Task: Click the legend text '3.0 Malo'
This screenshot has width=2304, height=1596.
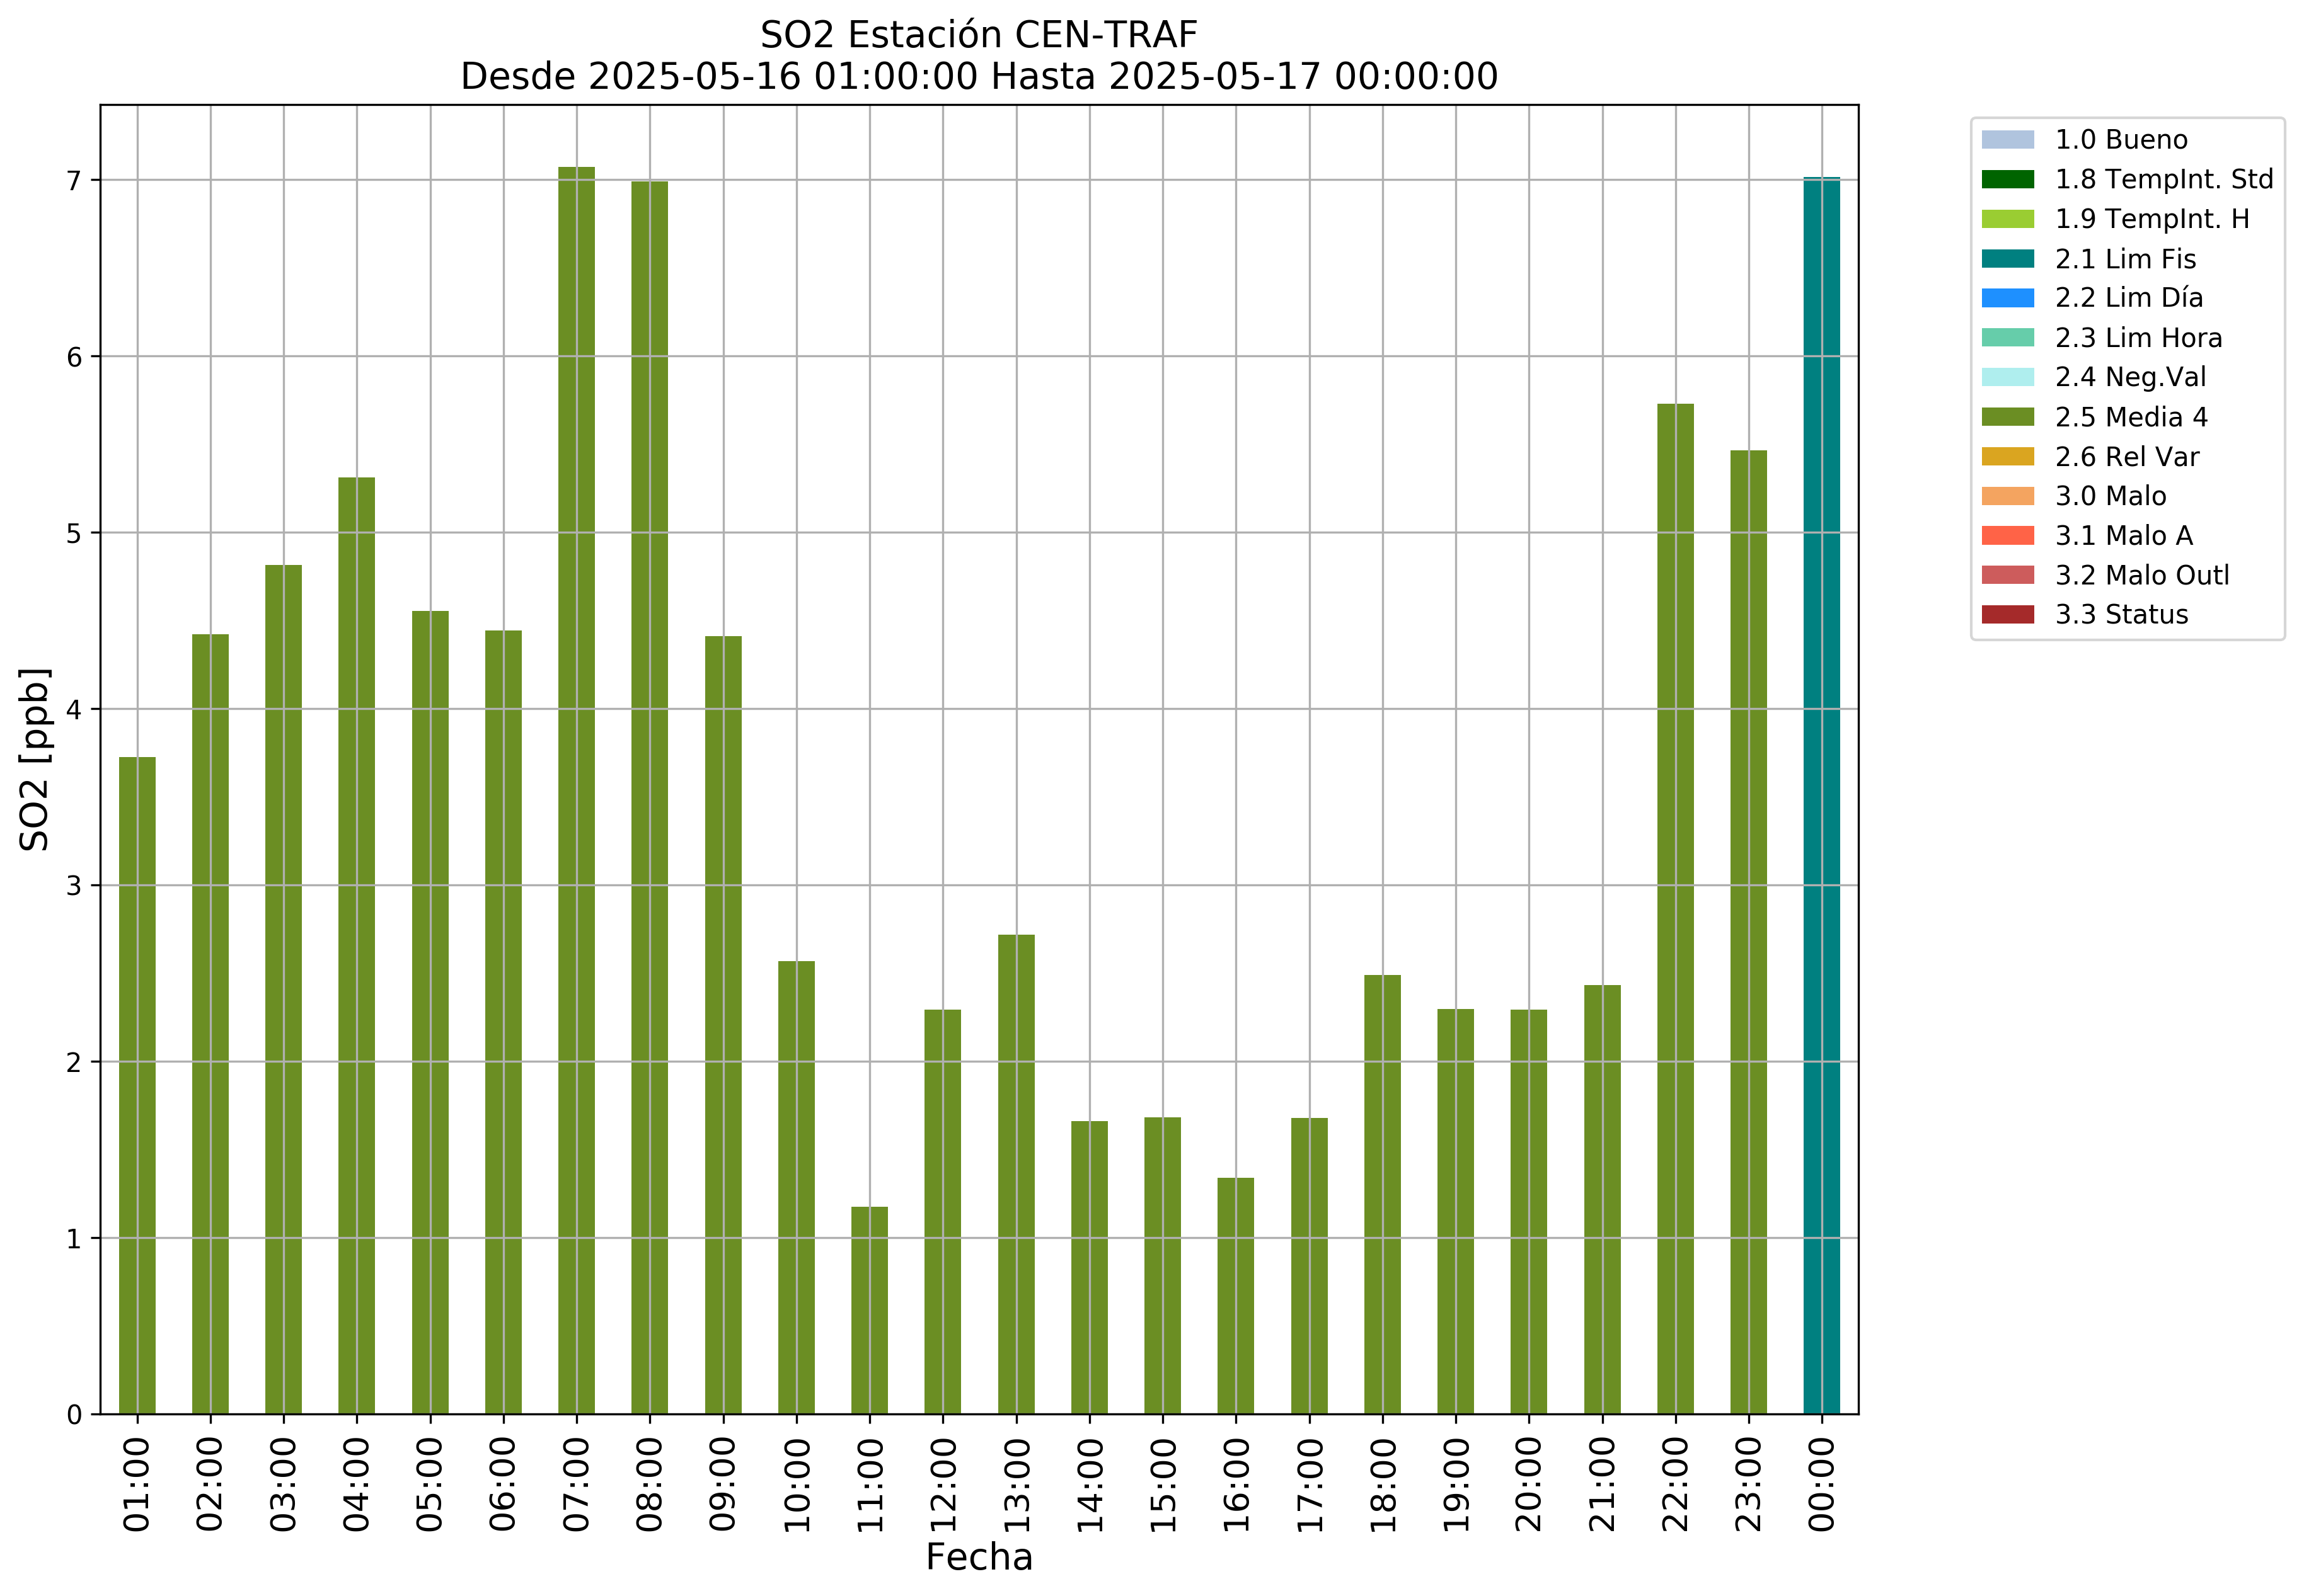Action: click(2111, 496)
